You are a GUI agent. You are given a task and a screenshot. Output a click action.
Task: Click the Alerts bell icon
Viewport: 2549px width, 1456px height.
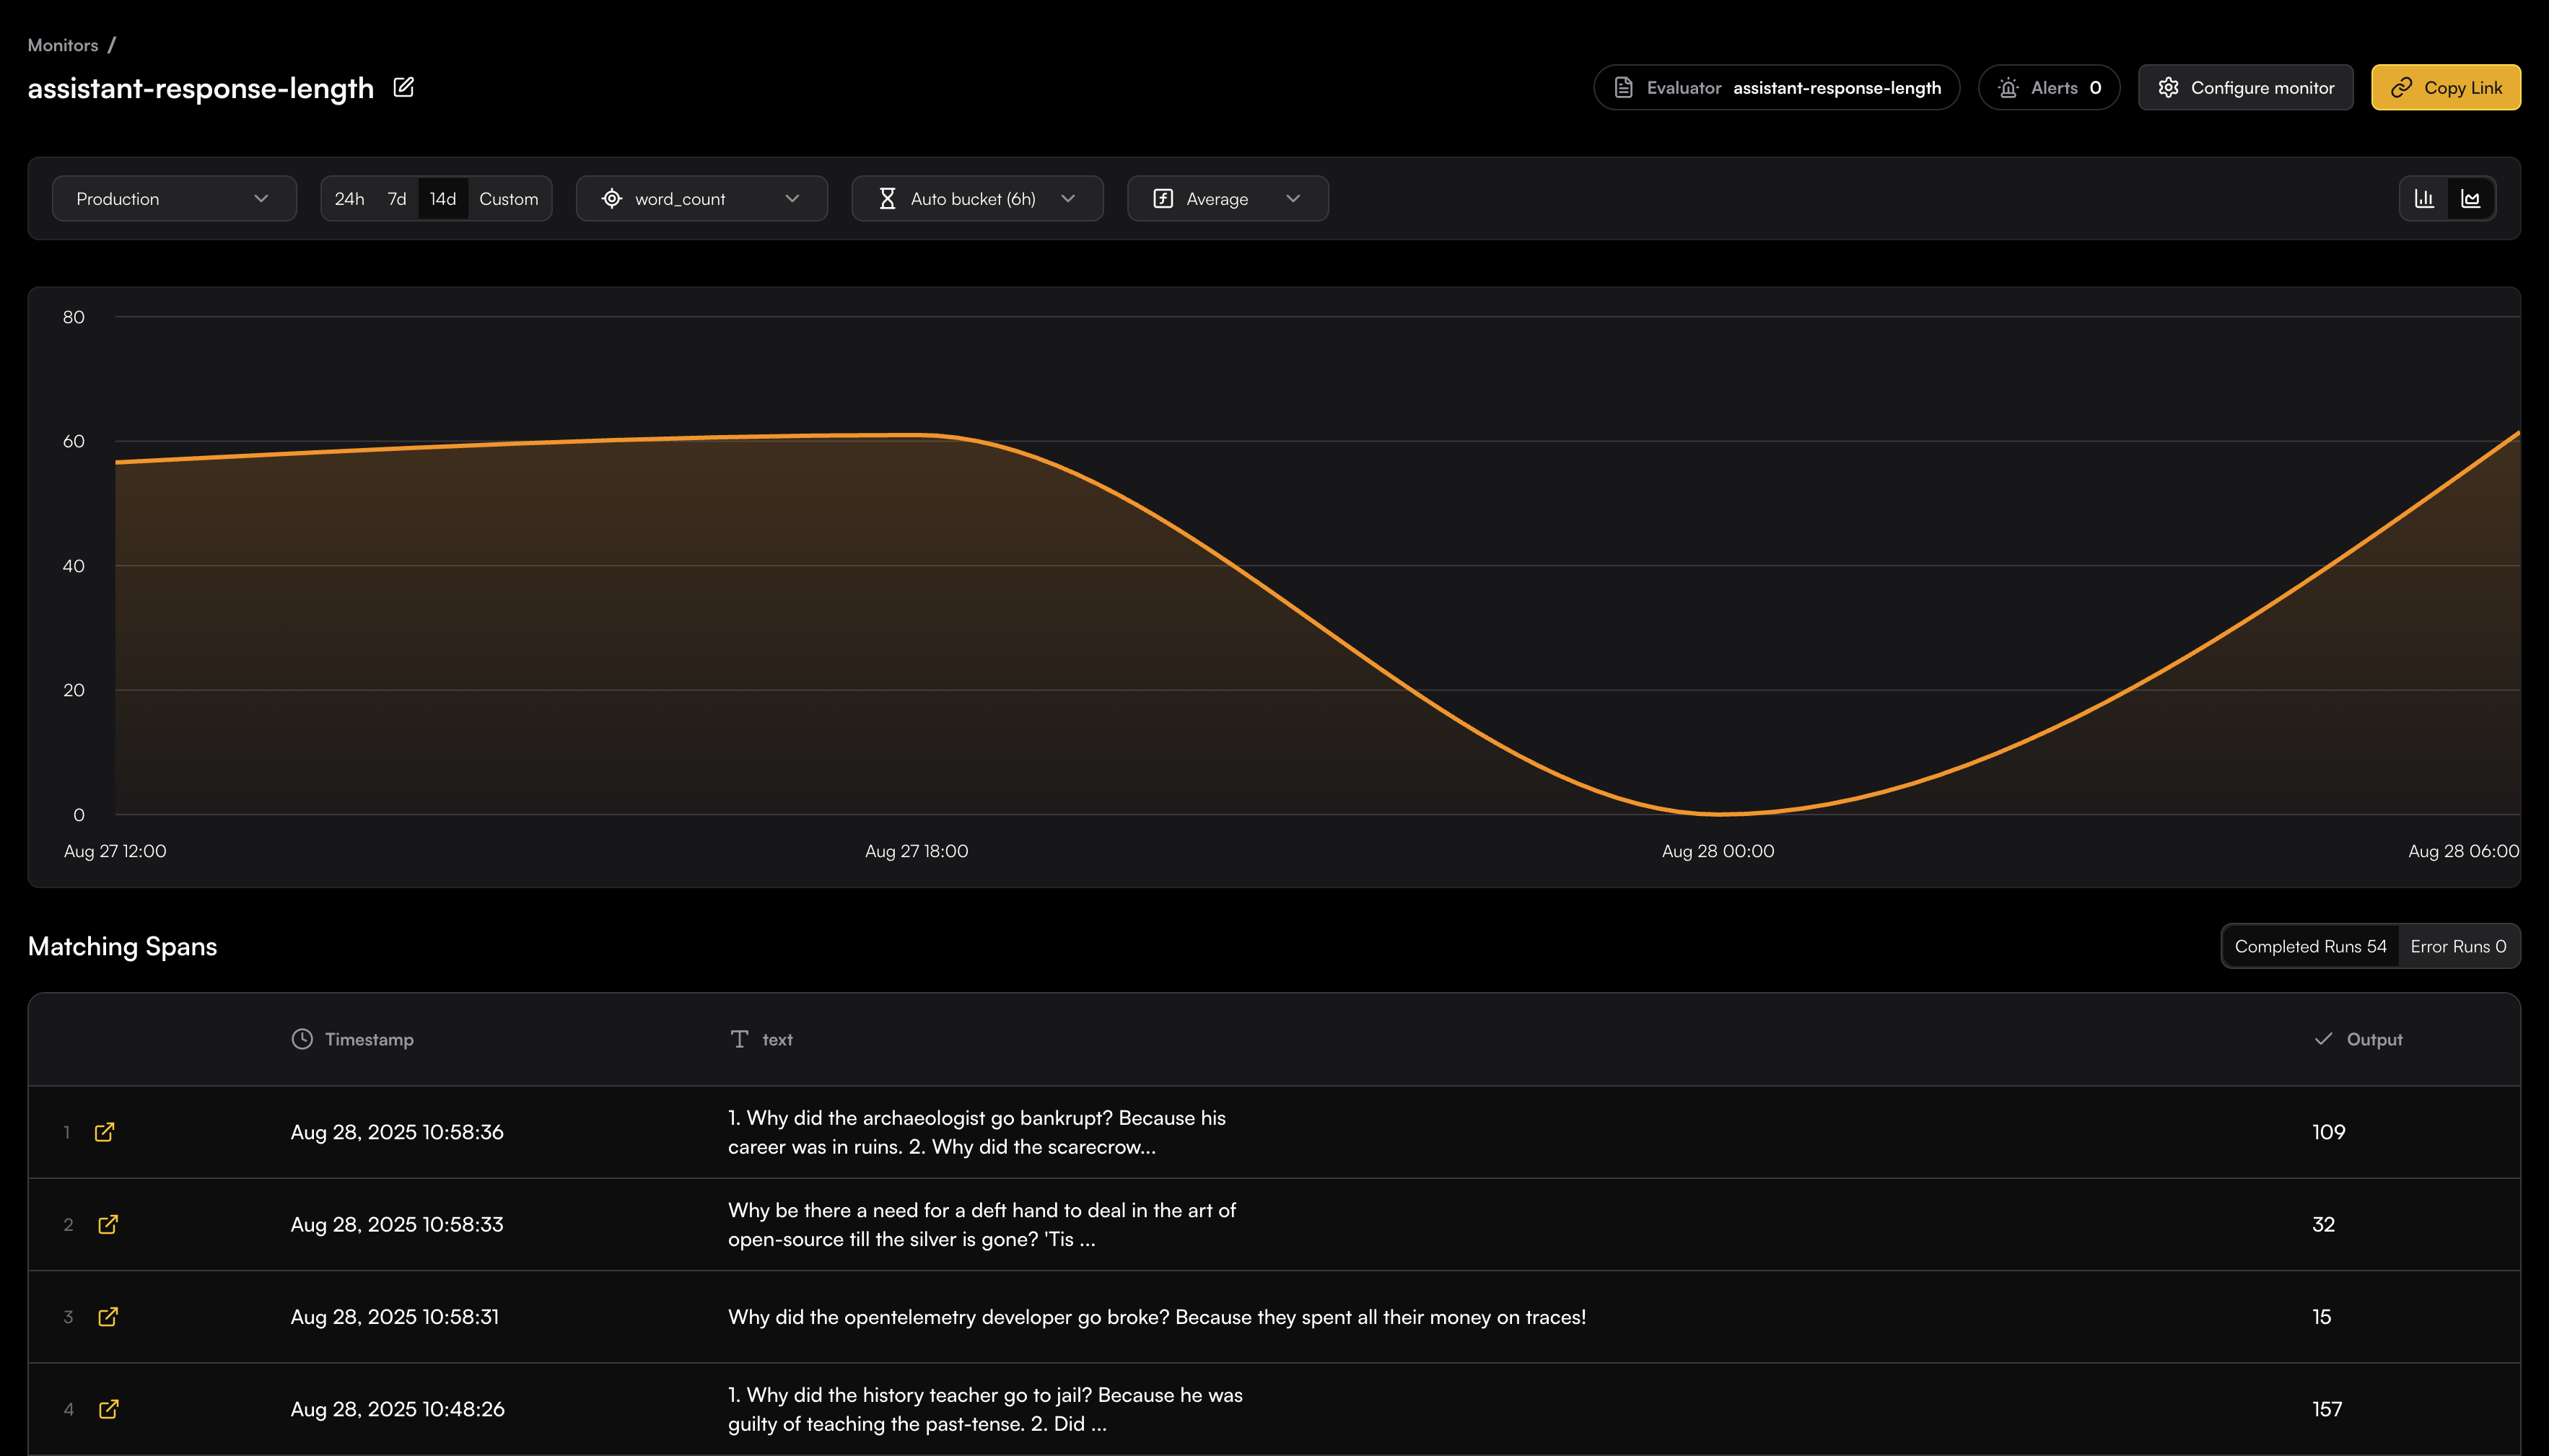(x=2008, y=88)
